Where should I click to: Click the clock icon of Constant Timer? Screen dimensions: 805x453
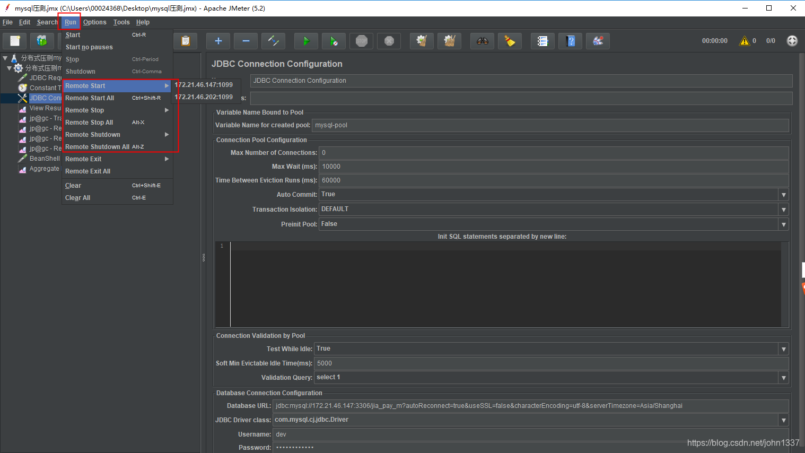(23, 88)
